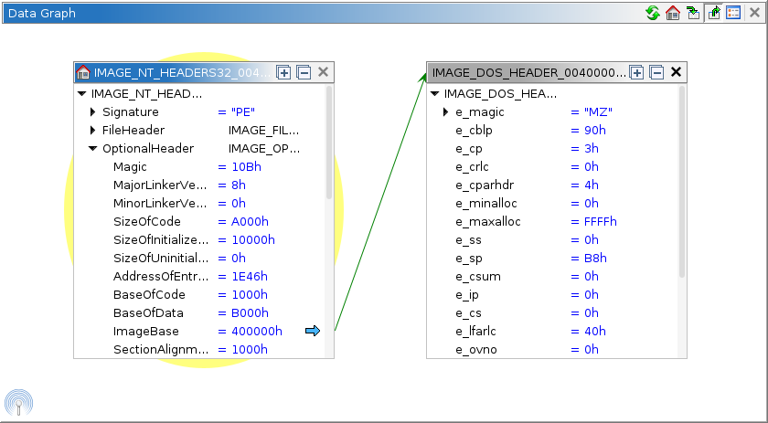Screen dimensions: 768x423
Task: Click the green refresh/relayout graph icon
Action: tap(653, 13)
